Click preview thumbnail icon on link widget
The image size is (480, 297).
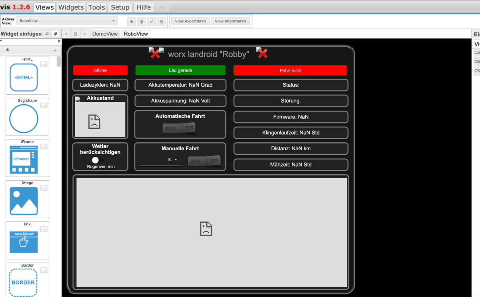(x=44, y=229)
